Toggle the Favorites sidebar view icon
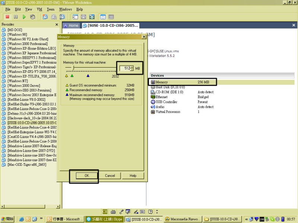The width and height of the screenshot is (298, 223). (75, 17)
